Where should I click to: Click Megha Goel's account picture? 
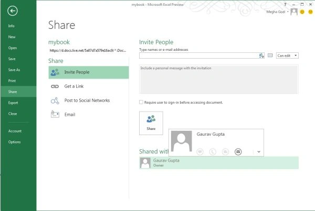click(x=294, y=12)
